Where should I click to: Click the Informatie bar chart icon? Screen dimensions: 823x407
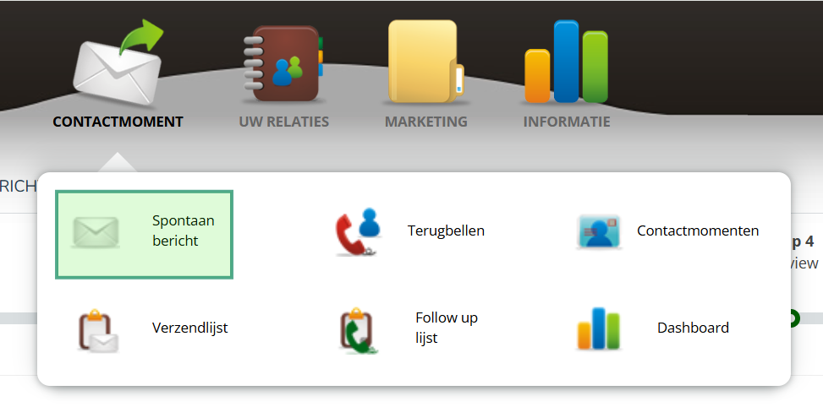[567, 62]
